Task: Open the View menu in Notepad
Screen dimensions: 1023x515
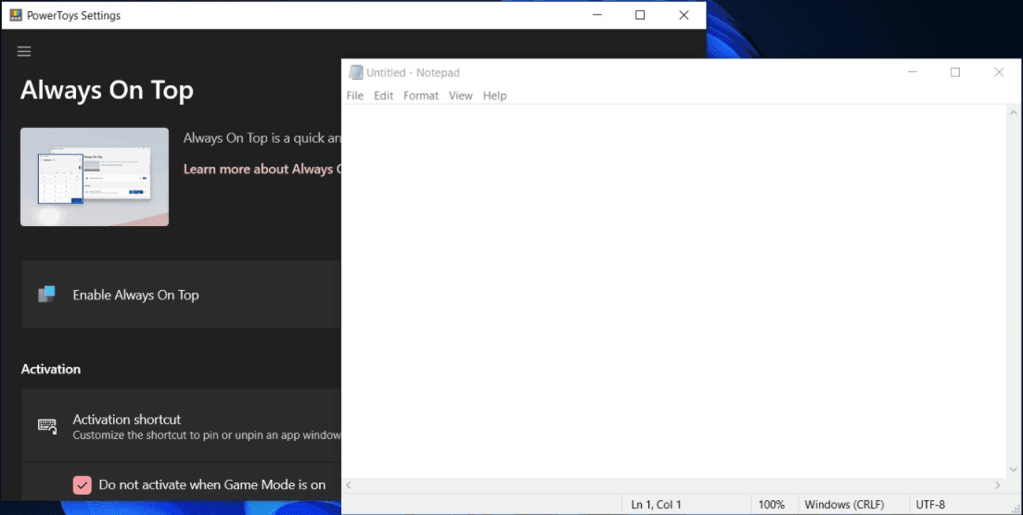Action: (461, 95)
